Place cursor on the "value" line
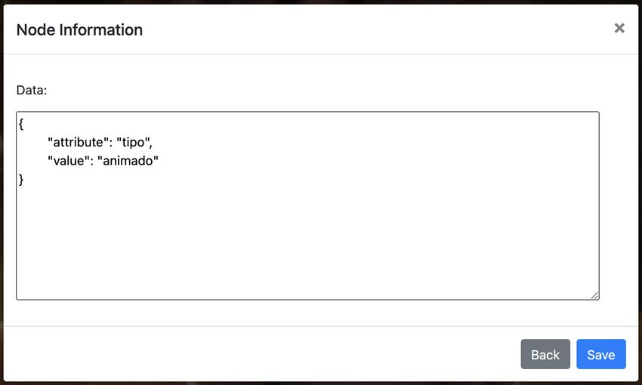This screenshot has height=385, width=642. pyautogui.click(x=103, y=160)
